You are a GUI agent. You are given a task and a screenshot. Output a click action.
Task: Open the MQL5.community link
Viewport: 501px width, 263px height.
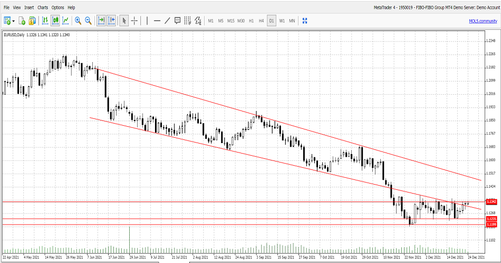[483, 21]
